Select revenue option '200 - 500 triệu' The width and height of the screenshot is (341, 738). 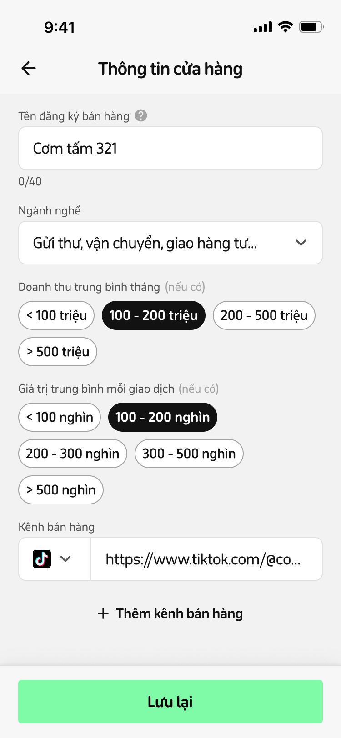264,315
